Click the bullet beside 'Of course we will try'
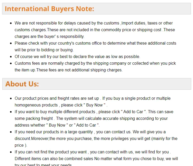This screenshot has width=193, height=166. pos(11,57)
